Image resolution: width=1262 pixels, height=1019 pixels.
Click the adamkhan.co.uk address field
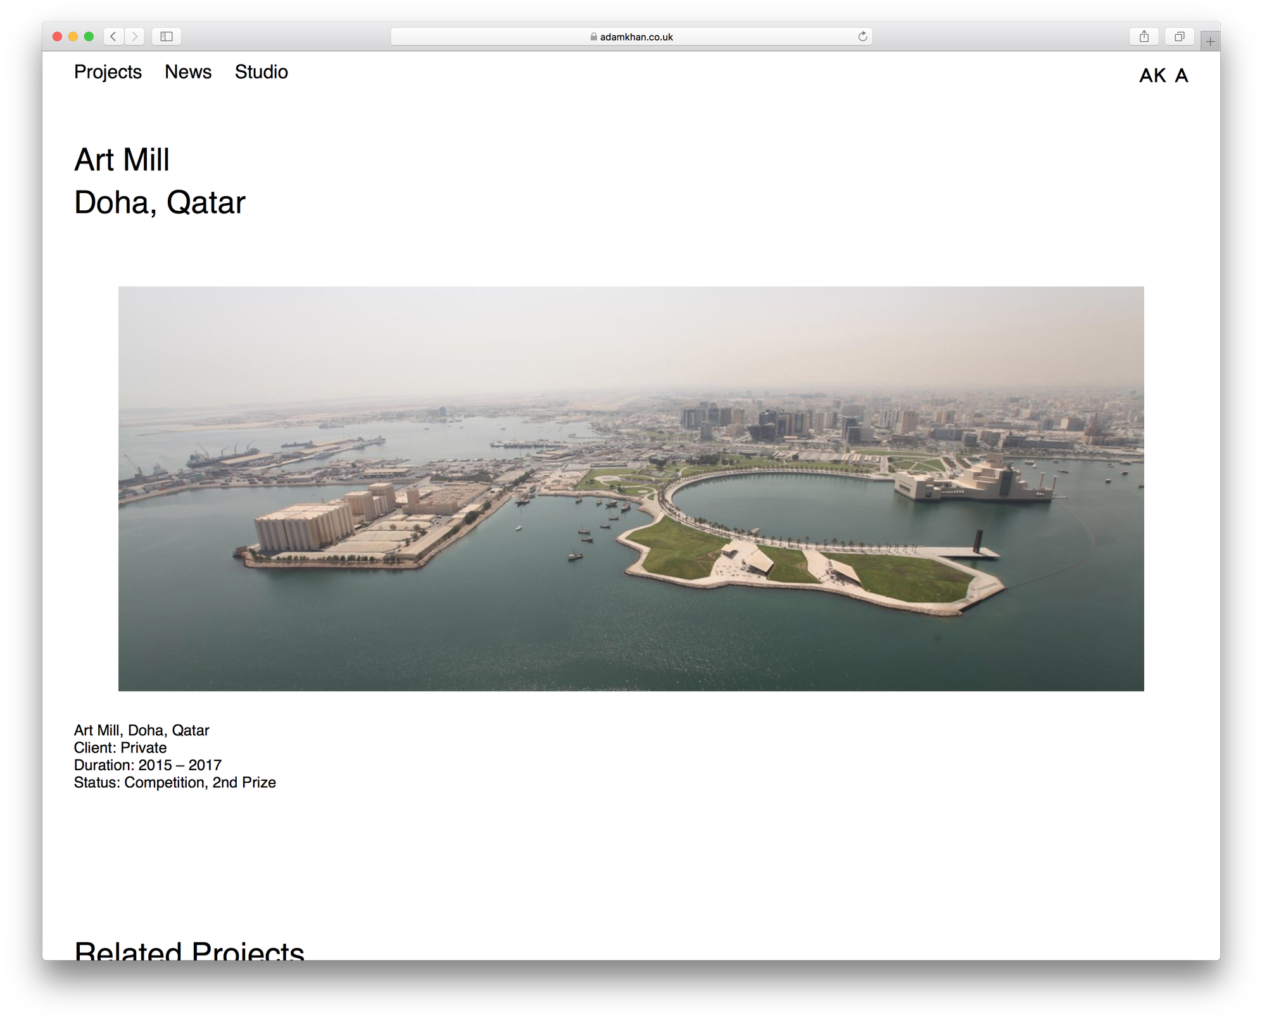[x=636, y=37]
